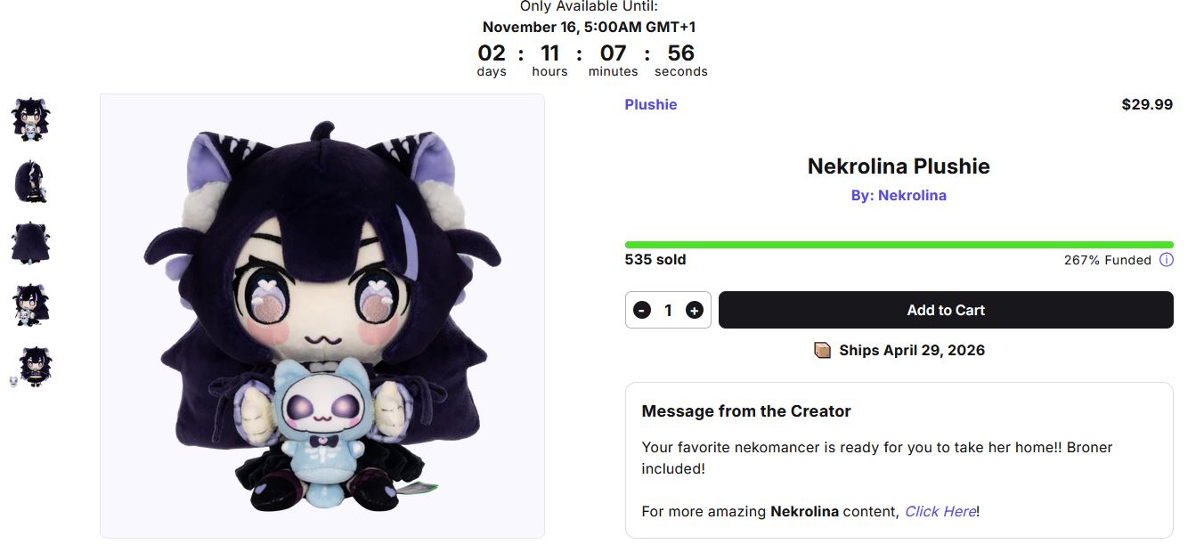
Task: Open the Plushie category link
Action: 651,104
